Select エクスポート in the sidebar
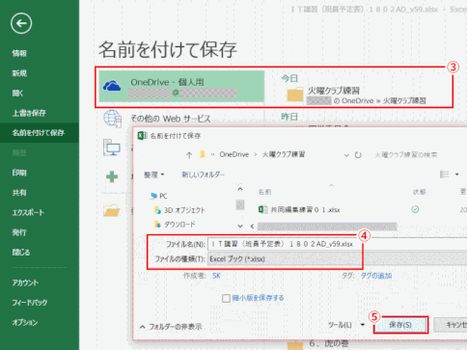Image resolution: width=467 pixels, height=350 pixels. (x=28, y=212)
